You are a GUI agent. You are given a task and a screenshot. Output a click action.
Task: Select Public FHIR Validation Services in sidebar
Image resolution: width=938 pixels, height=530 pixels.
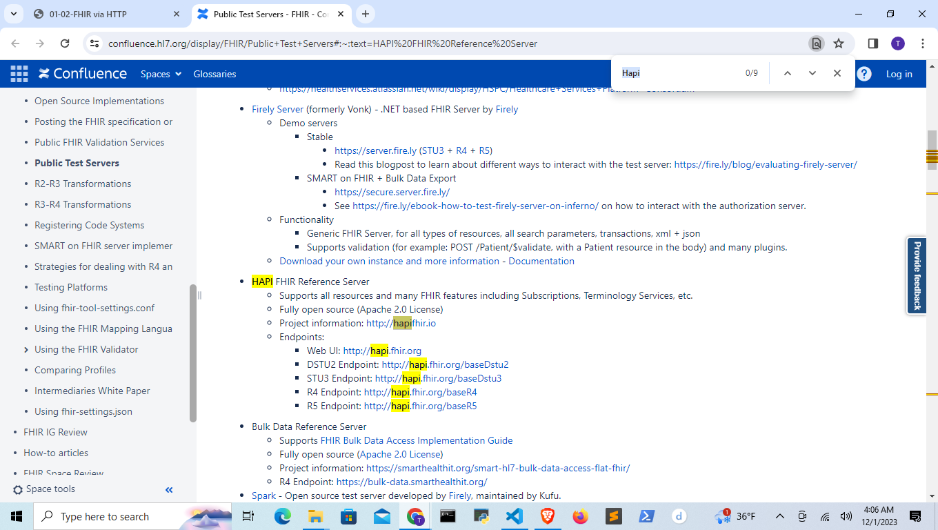pos(99,142)
